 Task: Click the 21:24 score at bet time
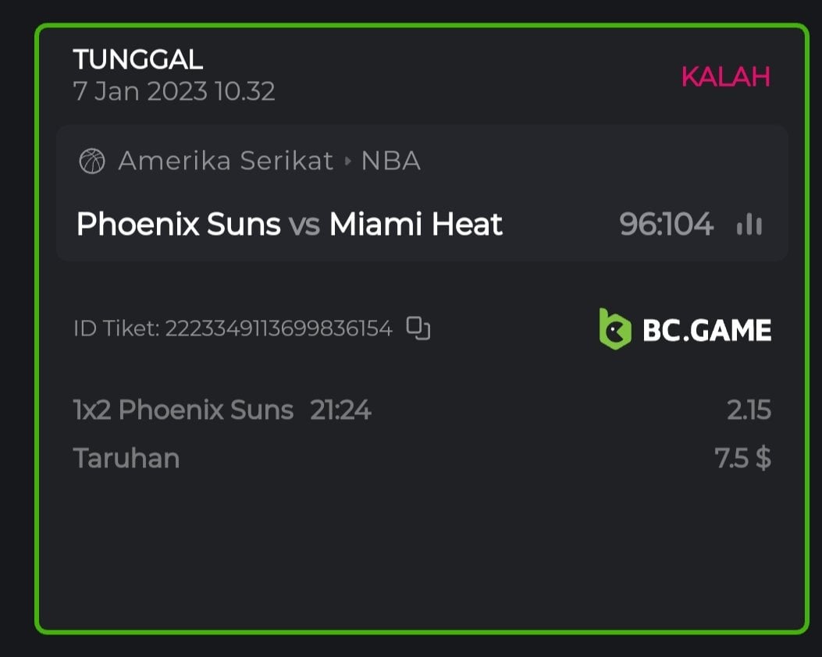coord(340,410)
